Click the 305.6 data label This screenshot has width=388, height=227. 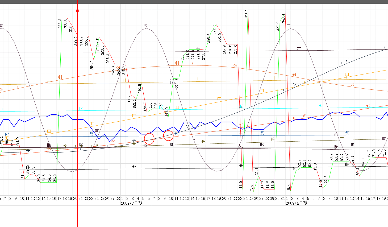[209, 38]
